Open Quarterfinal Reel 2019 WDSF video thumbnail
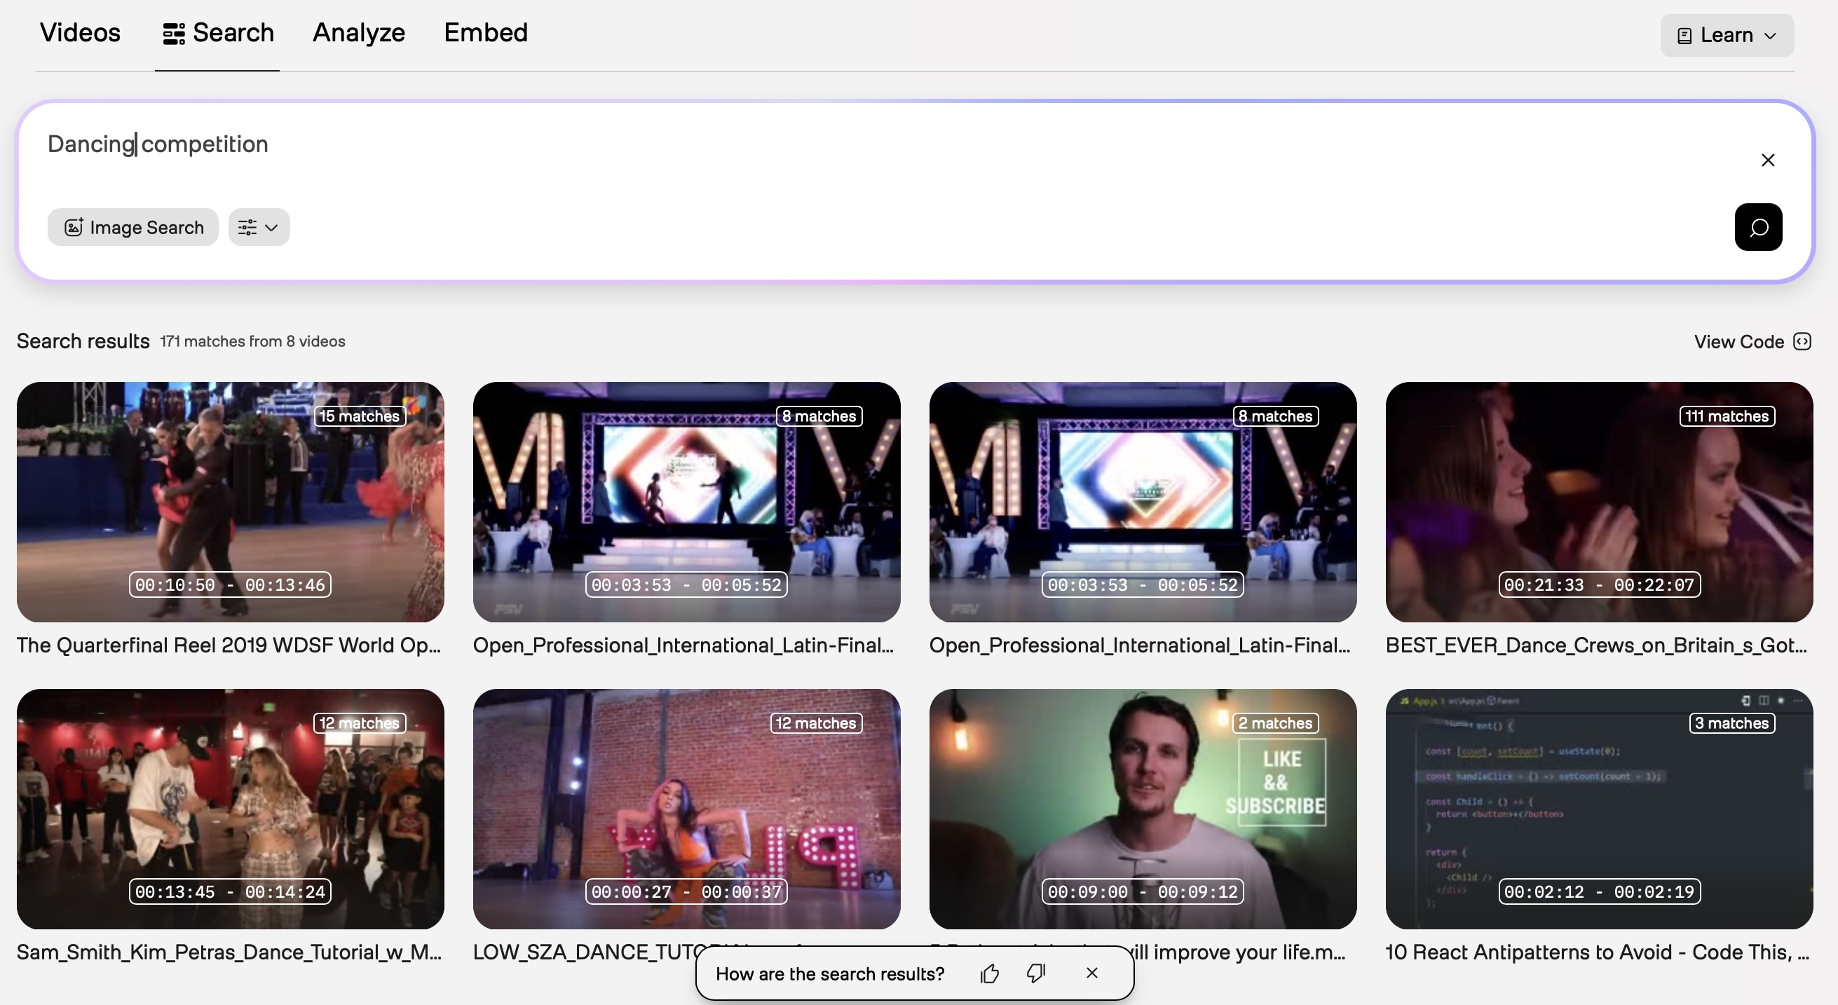This screenshot has height=1005, width=1838. click(231, 501)
